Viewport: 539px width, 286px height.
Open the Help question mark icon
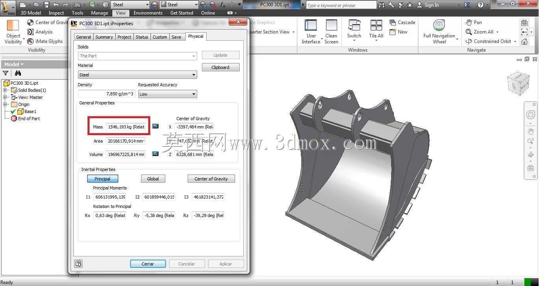[480, 5]
